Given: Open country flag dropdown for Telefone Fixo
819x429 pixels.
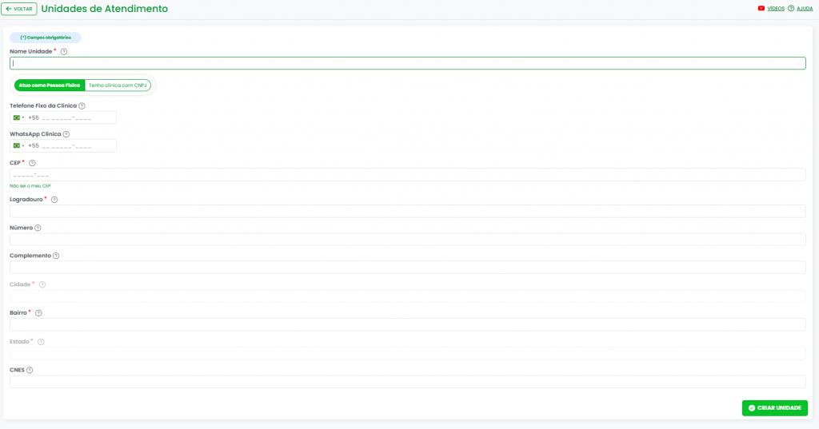Looking at the screenshot, I should [18, 117].
